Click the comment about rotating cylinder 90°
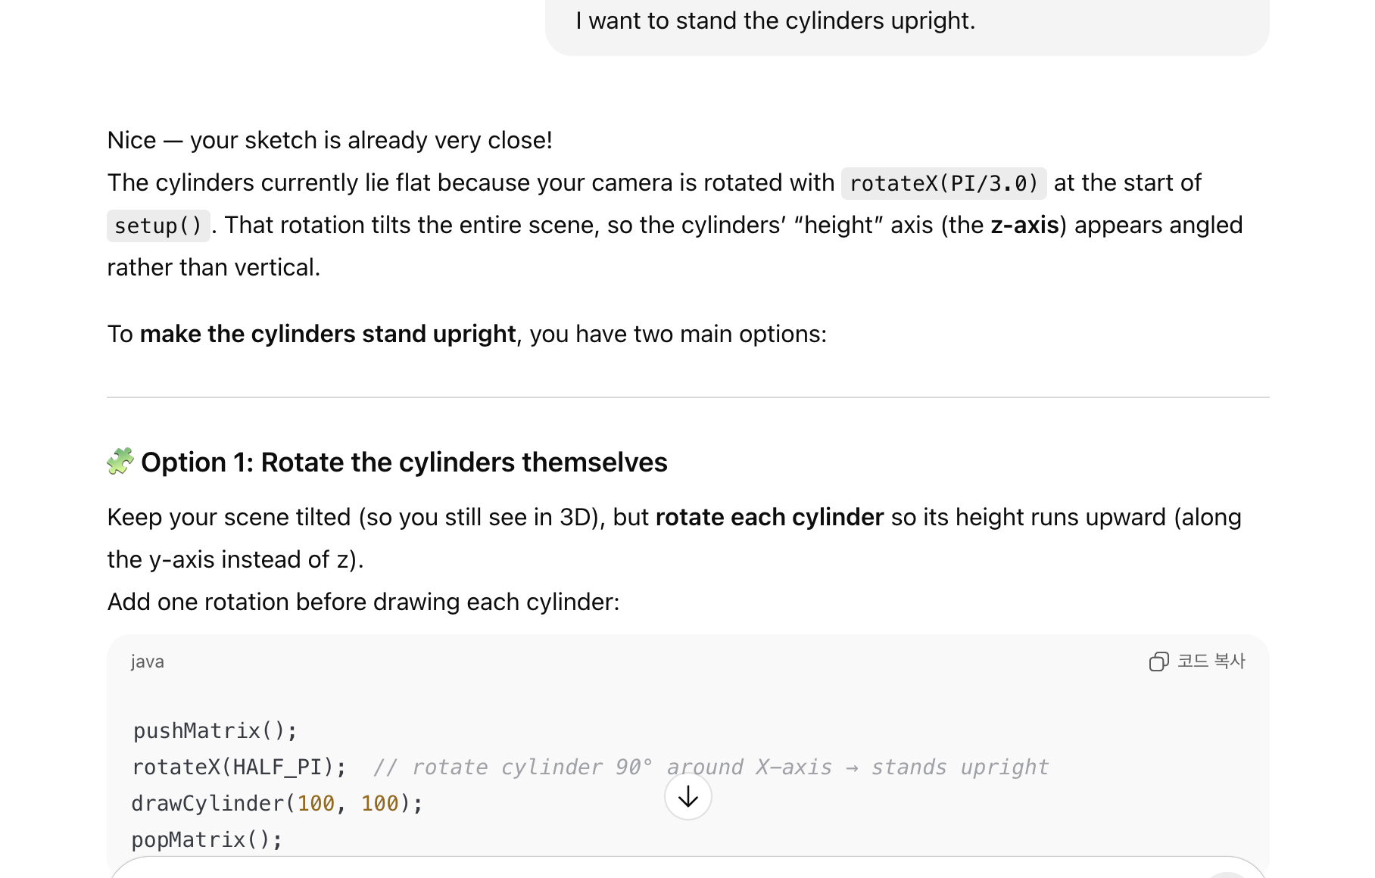The width and height of the screenshot is (1375, 878). point(711,767)
